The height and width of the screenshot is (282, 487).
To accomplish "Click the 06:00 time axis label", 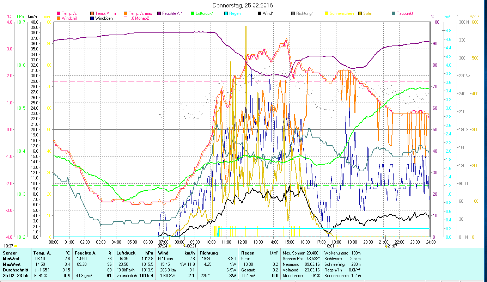I will click(148, 242).
